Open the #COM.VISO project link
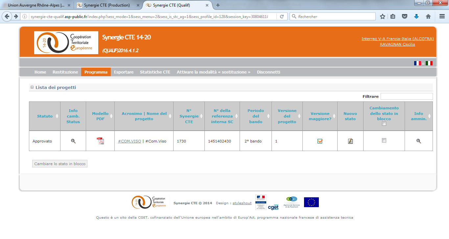449x239 pixels. click(x=130, y=141)
